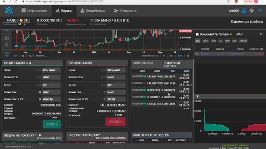This screenshot has height=149, width=266.
Task: Open the Ввод/Вывод deposit-withdraw tab
Action: [x=93, y=11]
